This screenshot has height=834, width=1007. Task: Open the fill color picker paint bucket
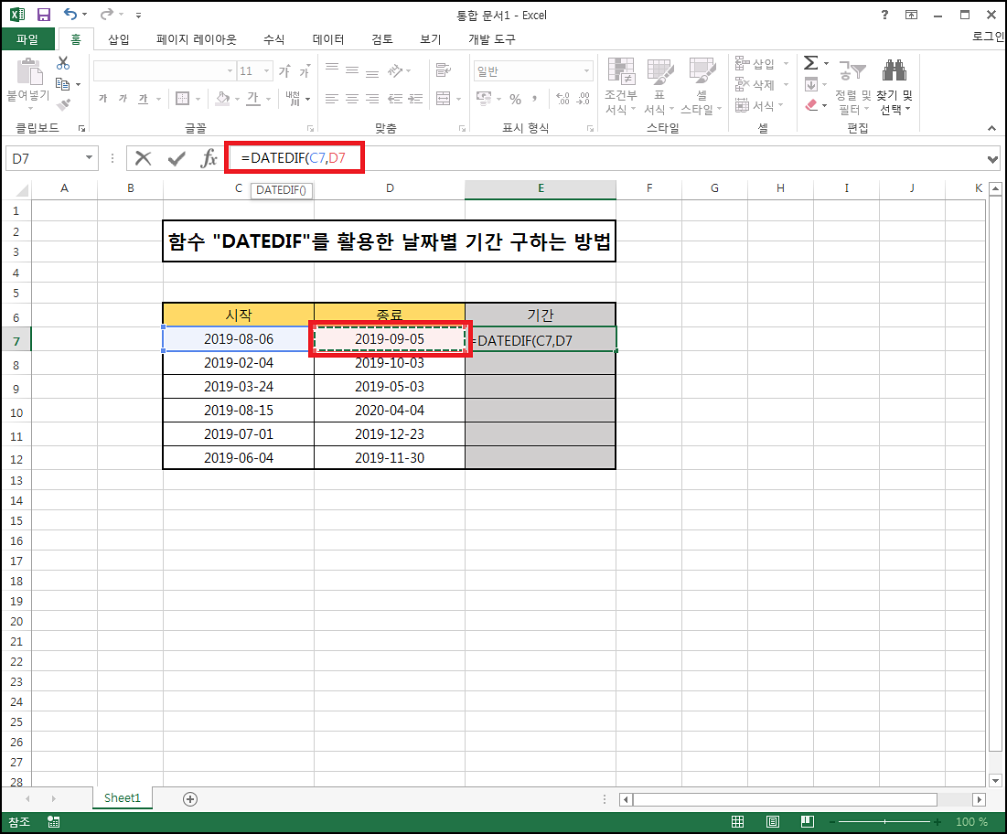click(222, 99)
